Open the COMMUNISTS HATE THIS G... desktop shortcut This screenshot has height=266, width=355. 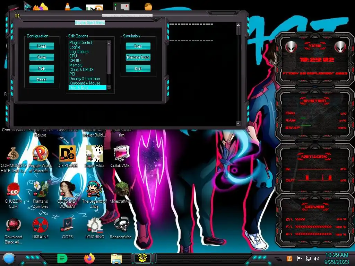coord(13,160)
